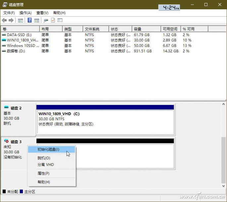
Task: Click the 931.51 GB capacity cell
Action: (143, 51)
